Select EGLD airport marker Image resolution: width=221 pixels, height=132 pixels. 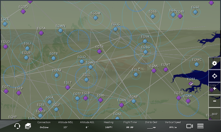[82, 62]
